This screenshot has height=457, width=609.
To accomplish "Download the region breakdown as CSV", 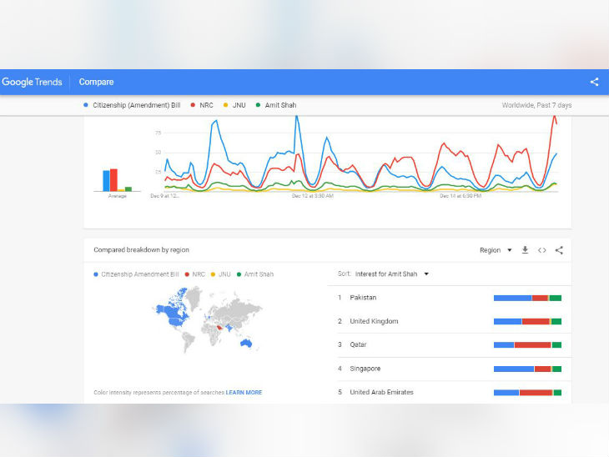I will tap(525, 250).
